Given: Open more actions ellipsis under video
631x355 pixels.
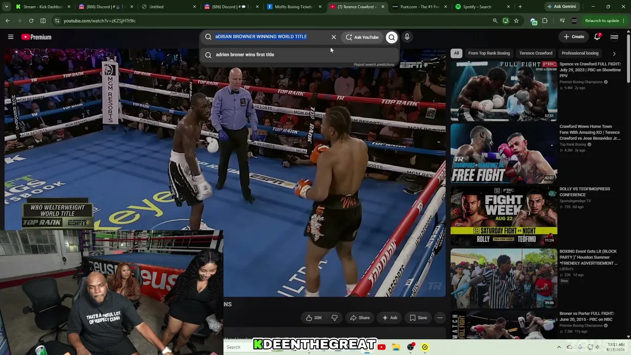Looking at the screenshot, I should pos(440,318).
